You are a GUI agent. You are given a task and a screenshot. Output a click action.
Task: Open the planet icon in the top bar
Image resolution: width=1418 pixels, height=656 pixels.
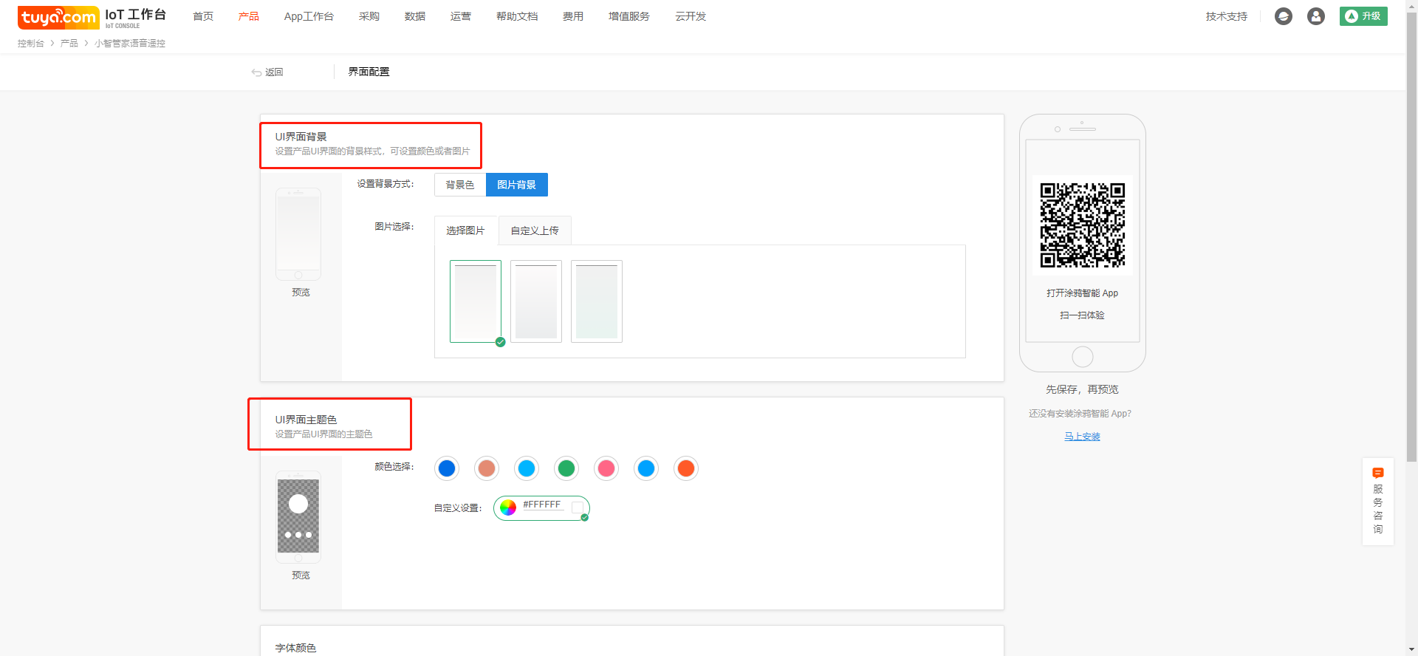pyautogui.click(x=1283, y=16)
